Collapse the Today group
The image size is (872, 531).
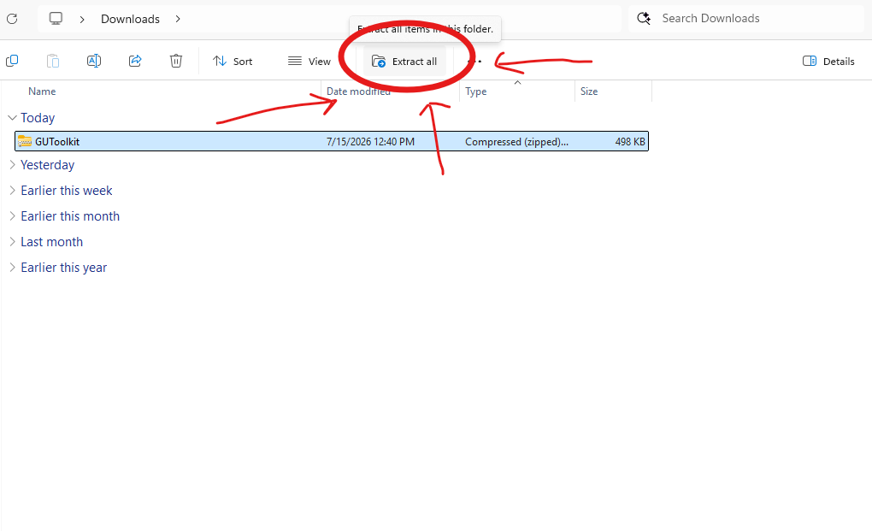(x=12, y=118)
